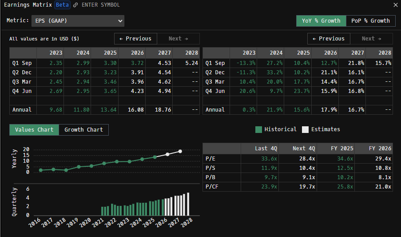Open the Metric EPS (GAAP) dropdown
The width and height of the screenshot is (401, 237).
point(77,21)
